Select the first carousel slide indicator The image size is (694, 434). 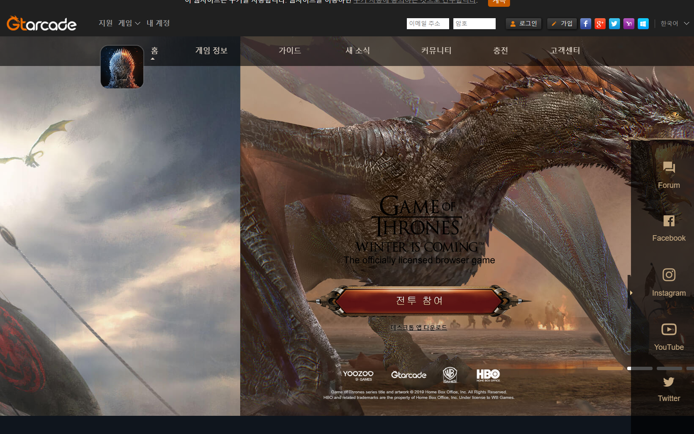pos(610,368)
